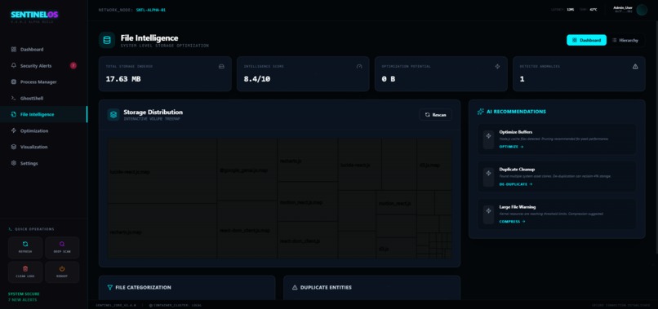Open the Optimization lightning icon
The image size is (658, 309).
(13, 130)
